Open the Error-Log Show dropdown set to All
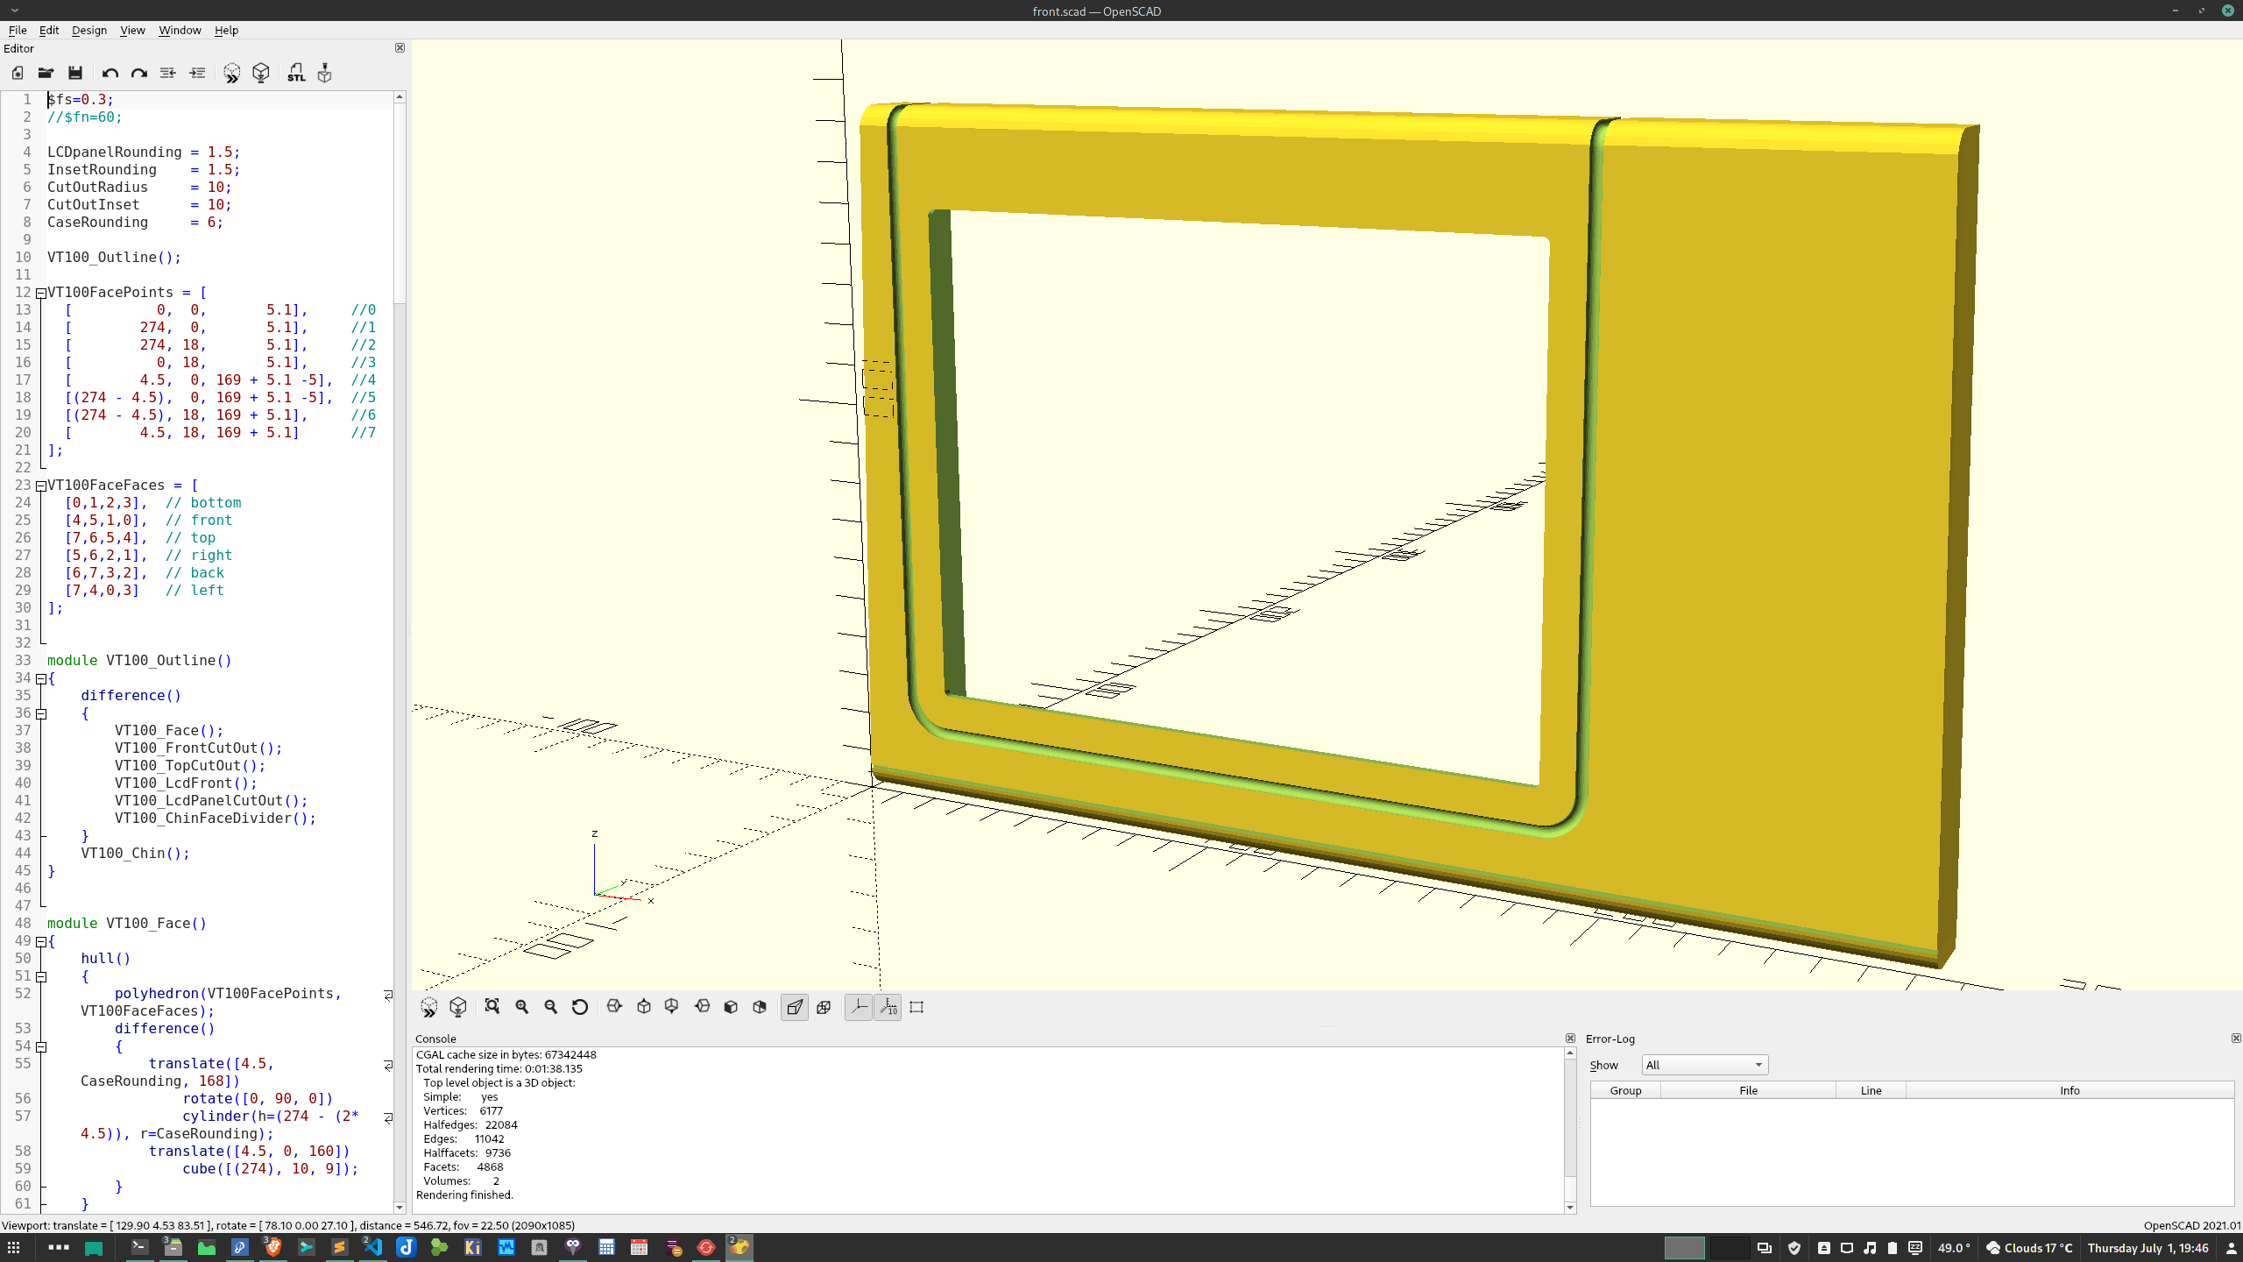The width and height of the screenshot is (2243, 1262). click(x=1704, y=1065)
